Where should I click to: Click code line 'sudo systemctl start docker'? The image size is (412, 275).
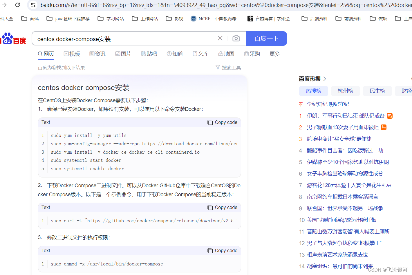click(86, 160)
